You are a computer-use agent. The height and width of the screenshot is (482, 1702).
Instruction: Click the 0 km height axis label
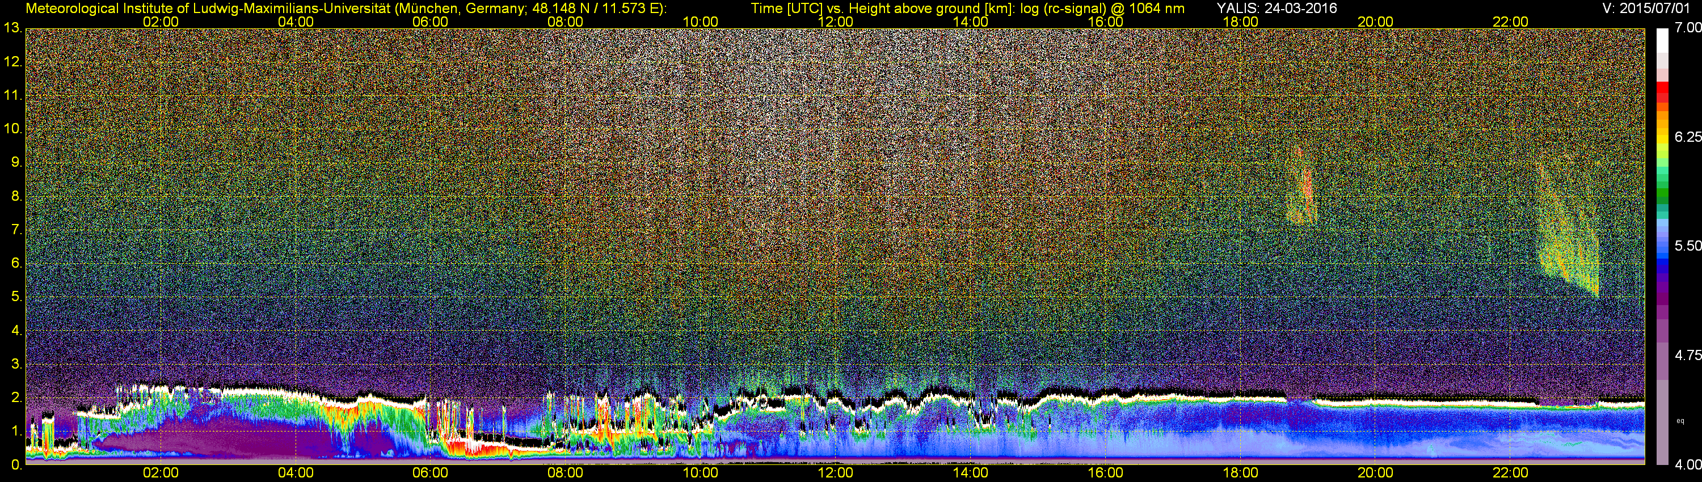tap(16, 465)
